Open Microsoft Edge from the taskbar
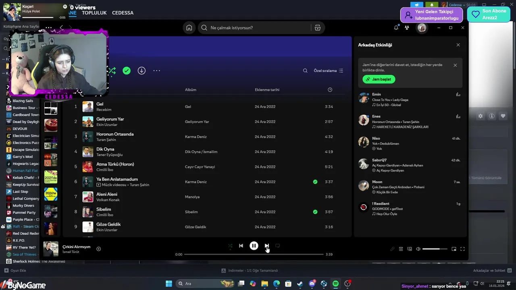This screenshot has height=290, width=516. click(277, 284)
